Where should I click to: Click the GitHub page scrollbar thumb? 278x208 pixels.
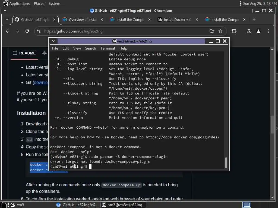coord(272,125)
